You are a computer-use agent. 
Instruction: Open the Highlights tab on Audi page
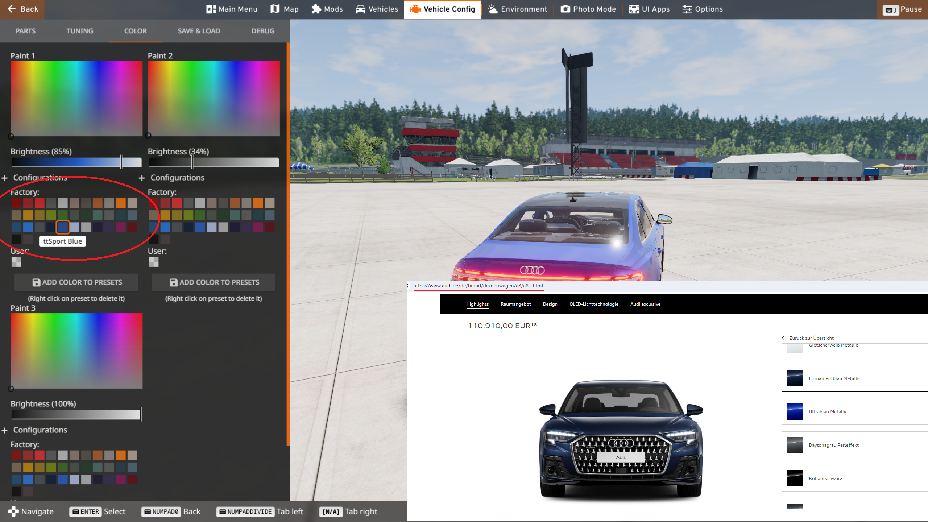pos(477,304)
